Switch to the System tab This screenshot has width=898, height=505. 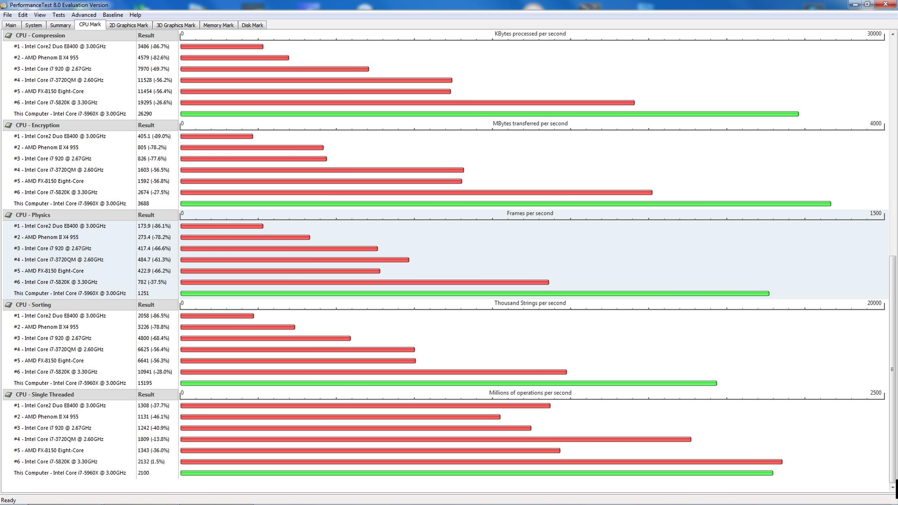[x=33, y=25]
